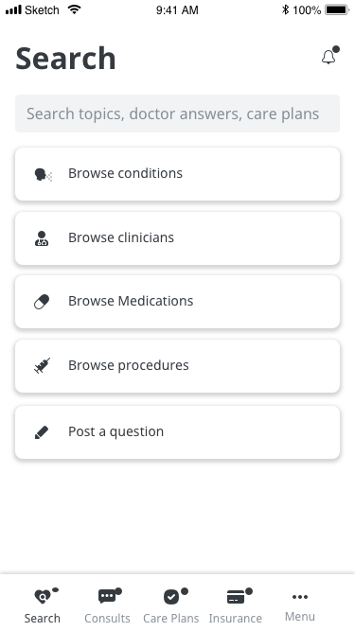Open notifications via bell icon
The width and height of the screenshot is (355, 631).
pos(328,57)
